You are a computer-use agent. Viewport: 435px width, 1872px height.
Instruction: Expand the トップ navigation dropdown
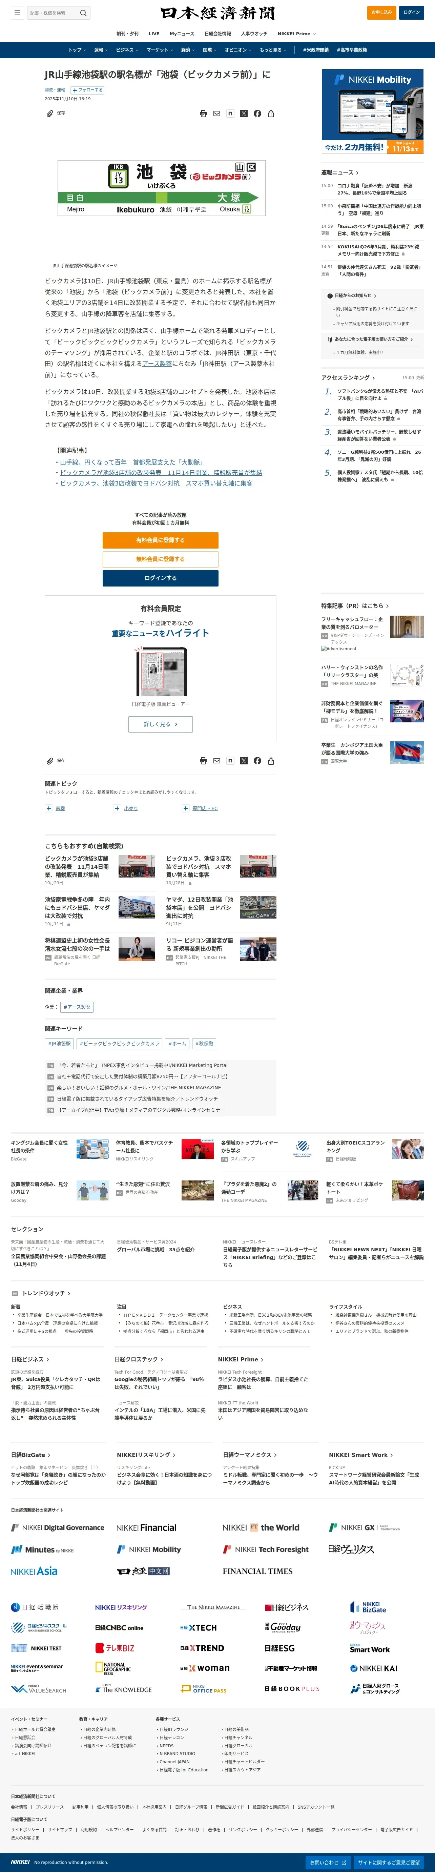77,50
